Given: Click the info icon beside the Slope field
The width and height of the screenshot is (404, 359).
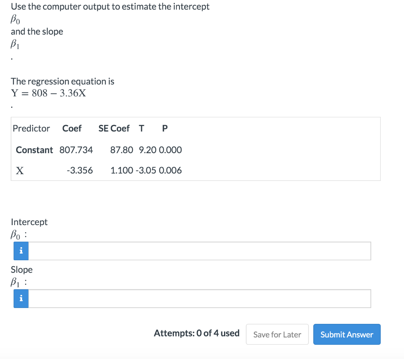Looking at the screenshot, I should 21,299.
